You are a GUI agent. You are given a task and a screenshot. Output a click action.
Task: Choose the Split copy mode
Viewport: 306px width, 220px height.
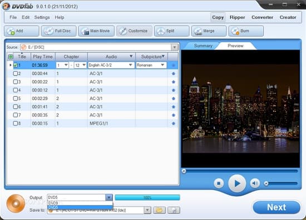[171, 31]
